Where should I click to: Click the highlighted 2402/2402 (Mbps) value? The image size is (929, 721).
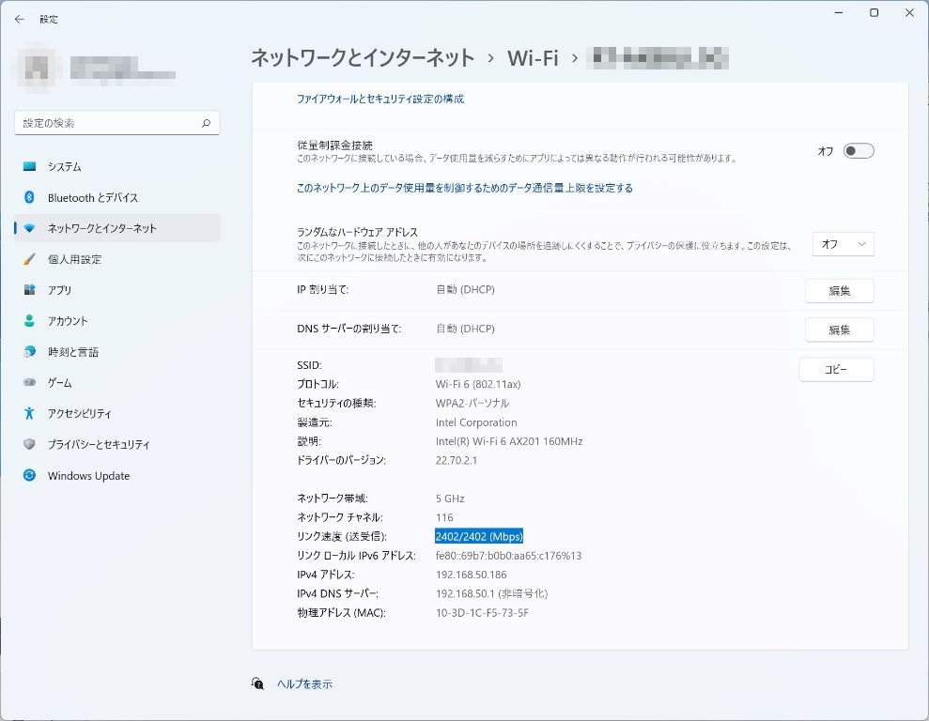tap(479, 536)
